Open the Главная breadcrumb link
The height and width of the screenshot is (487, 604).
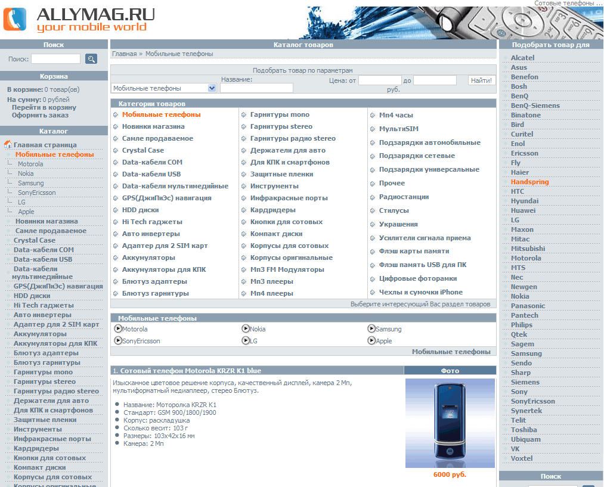pos(125,54)
